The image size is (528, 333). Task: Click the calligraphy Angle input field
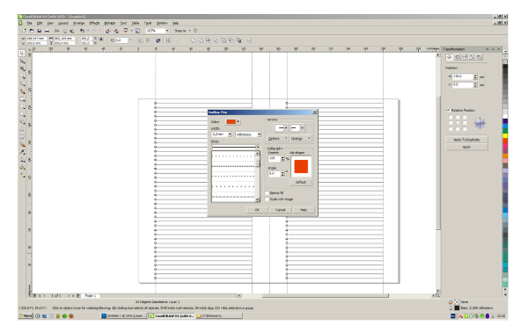pos(274,174)
